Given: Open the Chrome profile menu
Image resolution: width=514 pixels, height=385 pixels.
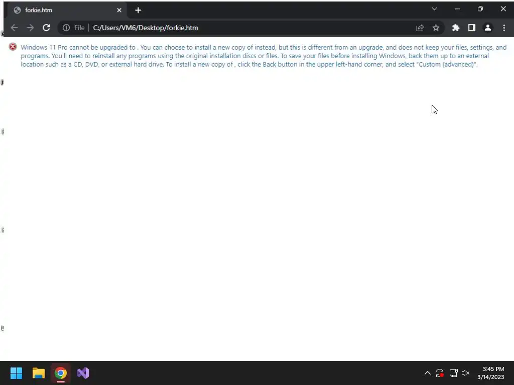Looking at the screenshot, I should (x=488, y=28).
